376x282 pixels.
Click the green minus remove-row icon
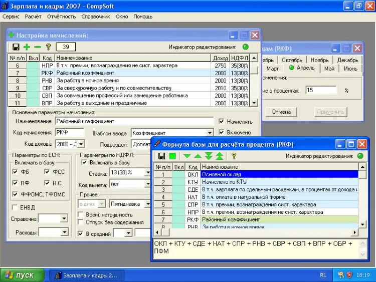[x=37, y=47]
